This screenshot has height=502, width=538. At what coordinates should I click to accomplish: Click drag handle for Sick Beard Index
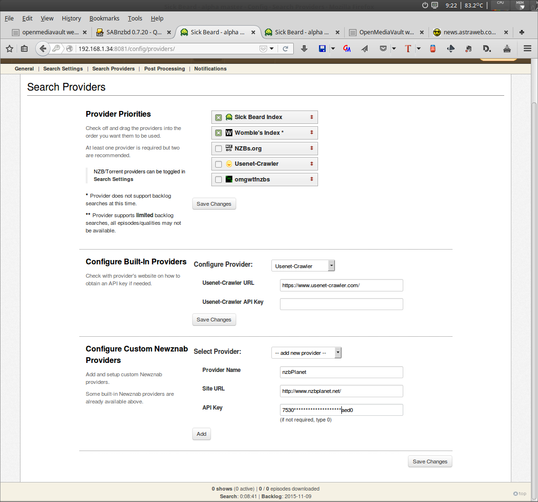pyautogui.click(x=311, y=117)
